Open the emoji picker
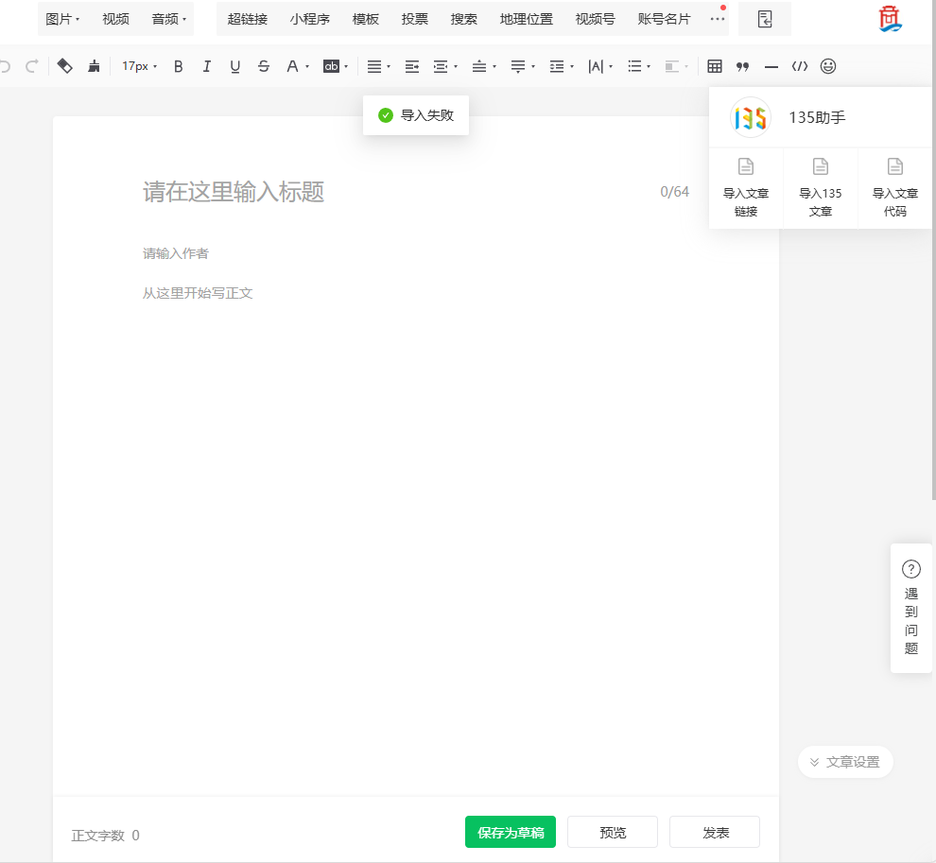This screenshot has width=936, height=863. (x=828, y=66)
